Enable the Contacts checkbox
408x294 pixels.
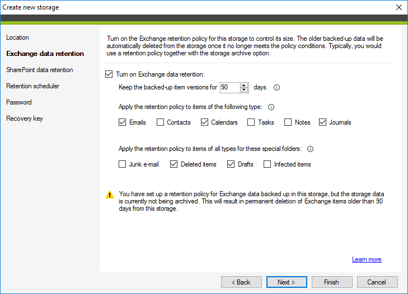(161, 122)
